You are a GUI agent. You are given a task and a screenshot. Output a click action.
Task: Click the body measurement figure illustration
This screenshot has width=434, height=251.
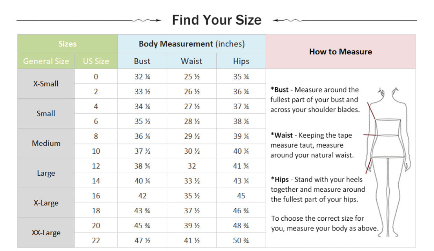(389, 160)
